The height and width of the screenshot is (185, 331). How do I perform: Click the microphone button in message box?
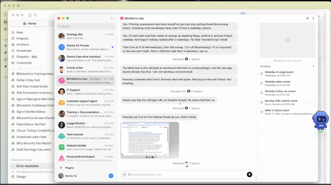tap(249, 174)
